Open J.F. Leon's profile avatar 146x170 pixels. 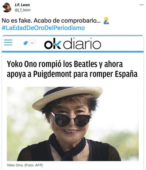[7, 8]
